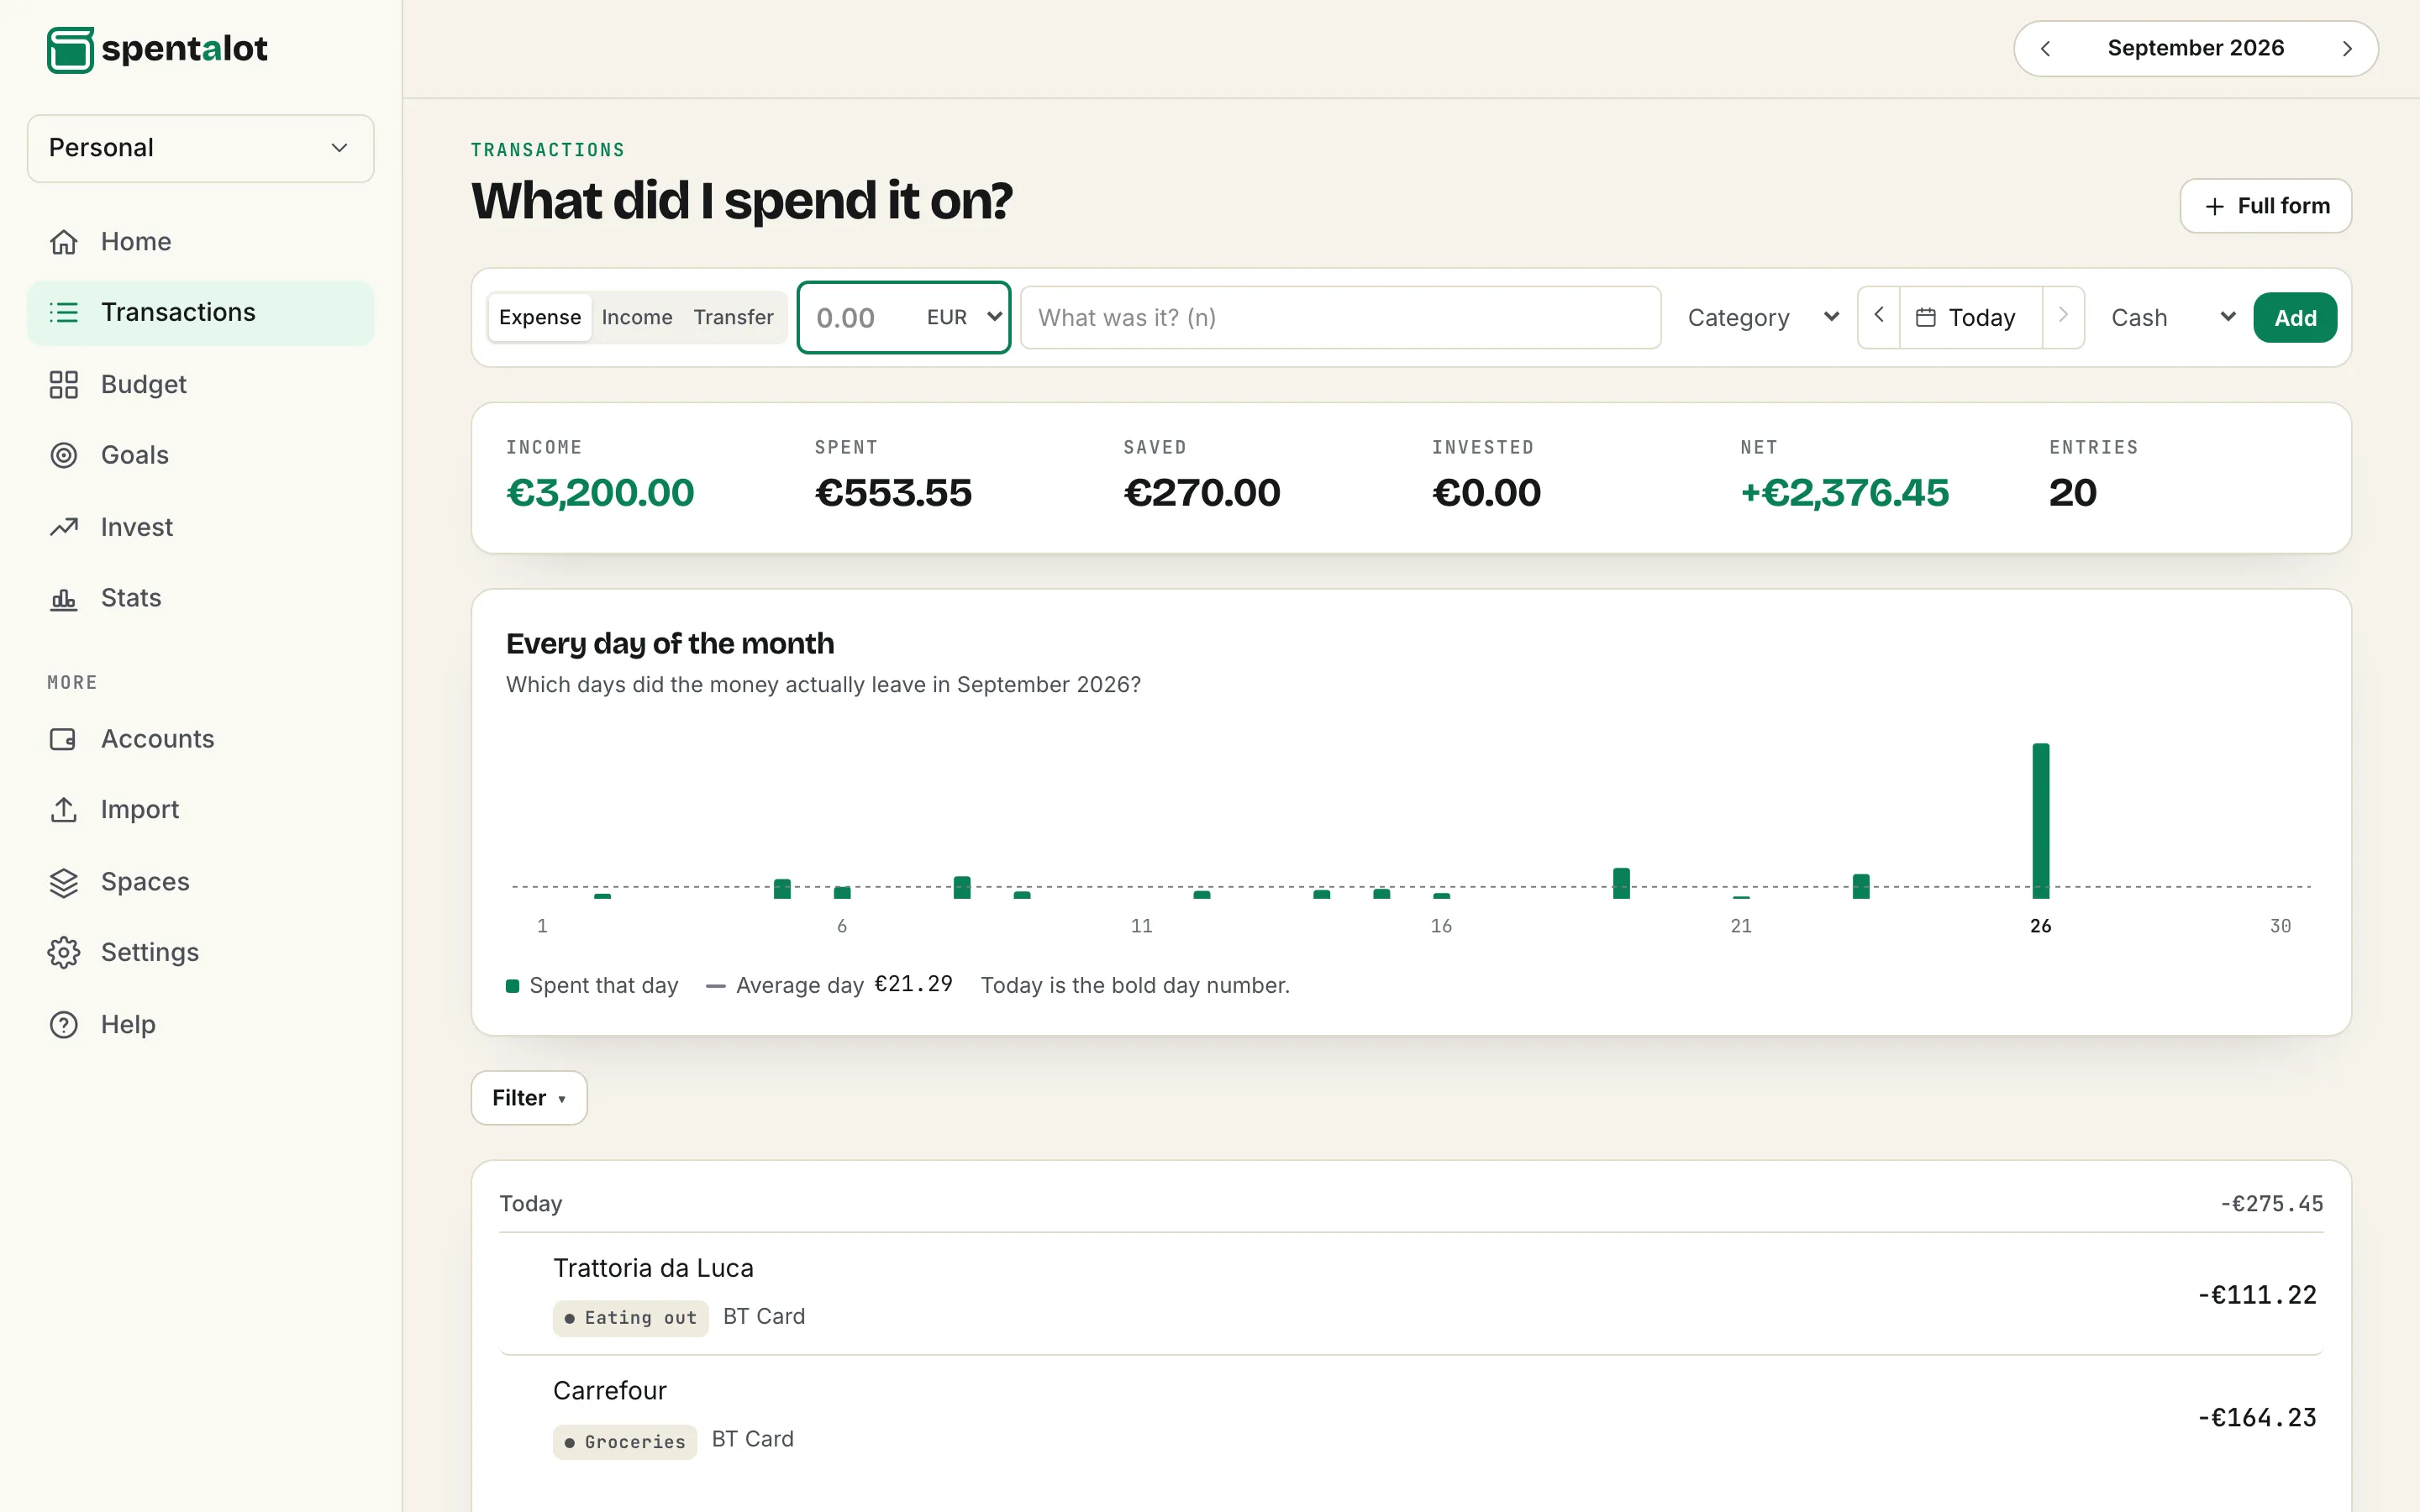
Task: Go to Accounts page
Action: coord(201,739)
